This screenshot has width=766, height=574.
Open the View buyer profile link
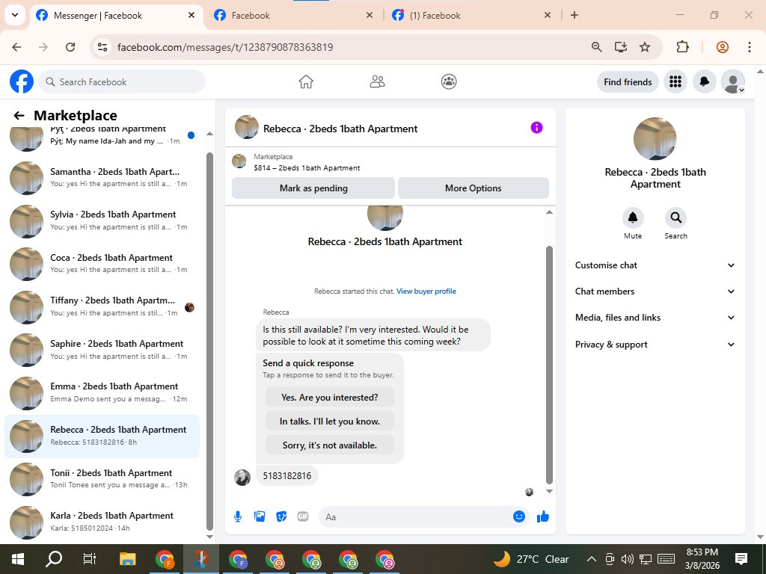coord(426,291)
